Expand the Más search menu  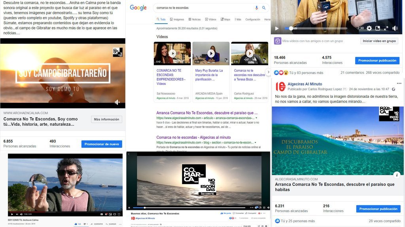(x=238, y=19)
